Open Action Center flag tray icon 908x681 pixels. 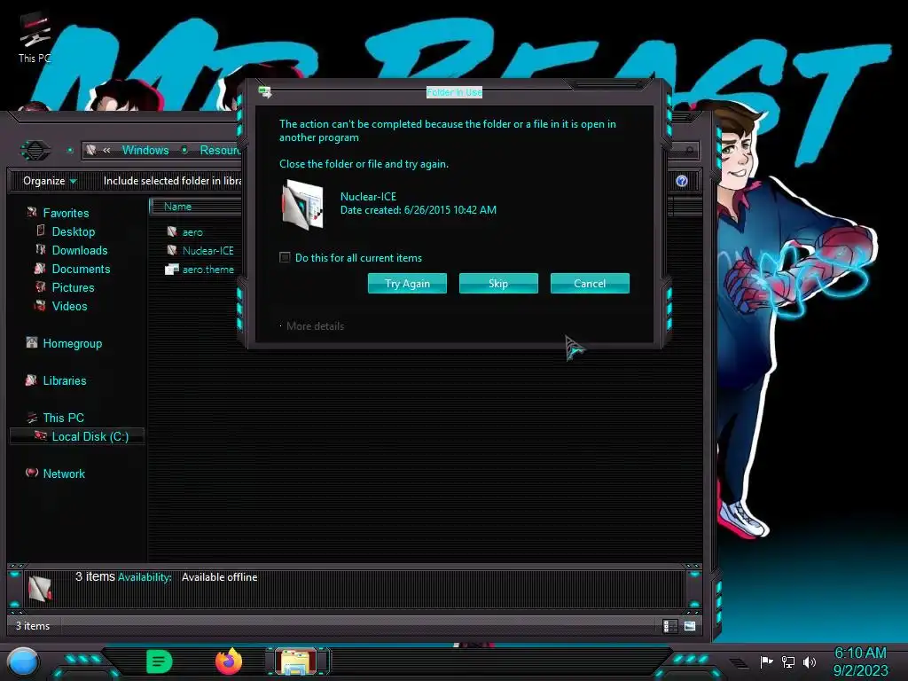pyautogui.click(x=766, y=661)
